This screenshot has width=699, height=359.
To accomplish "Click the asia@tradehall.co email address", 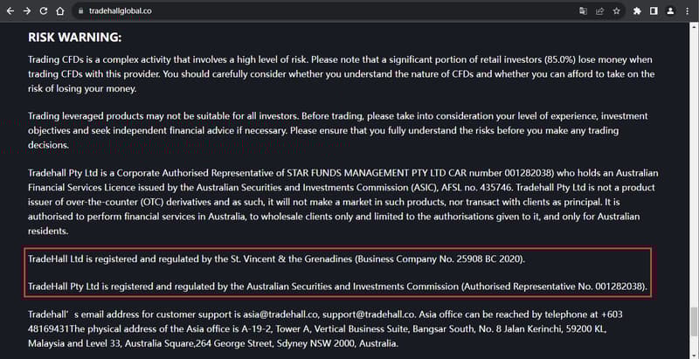I will pos(280,314).
